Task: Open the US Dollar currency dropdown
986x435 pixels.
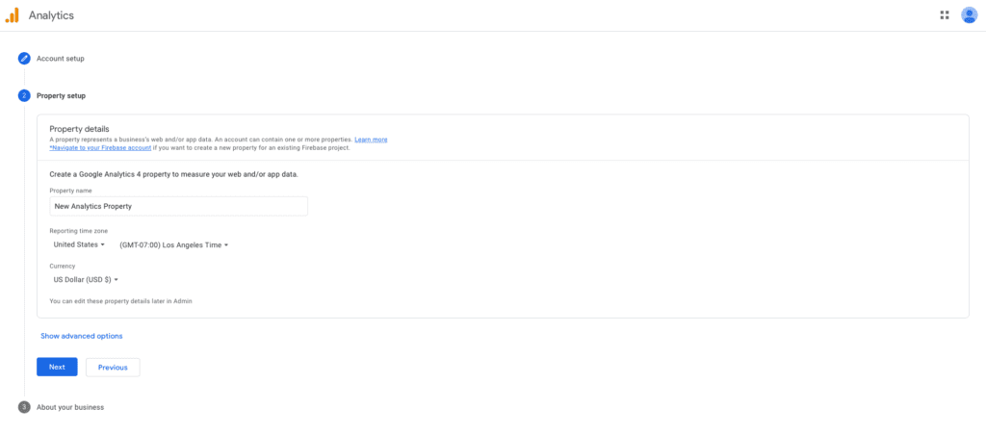Action: tap(86, 280)
